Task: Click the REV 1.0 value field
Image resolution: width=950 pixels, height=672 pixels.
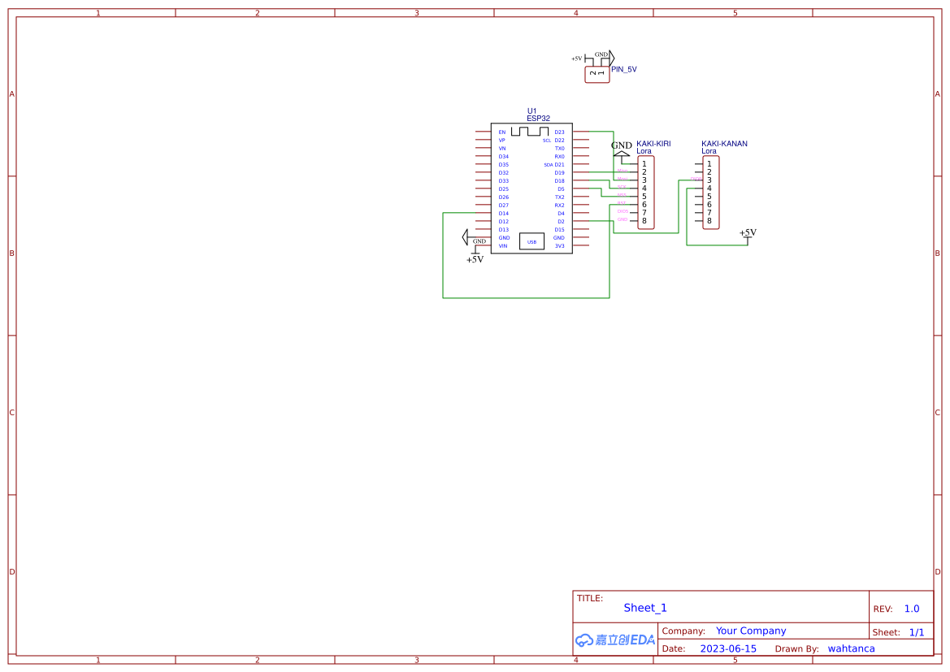Action: (x=911, y=608)
